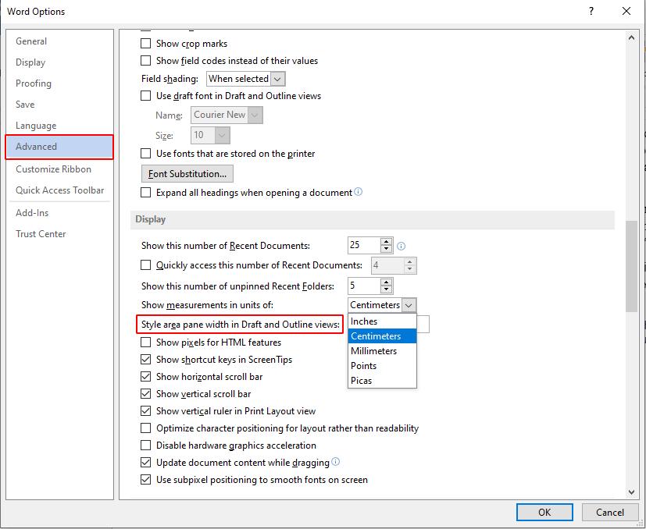Go to Customize Ribbon

coord(59,169)
